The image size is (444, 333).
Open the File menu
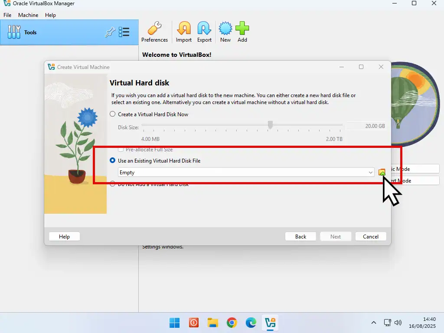pos(7,15)
